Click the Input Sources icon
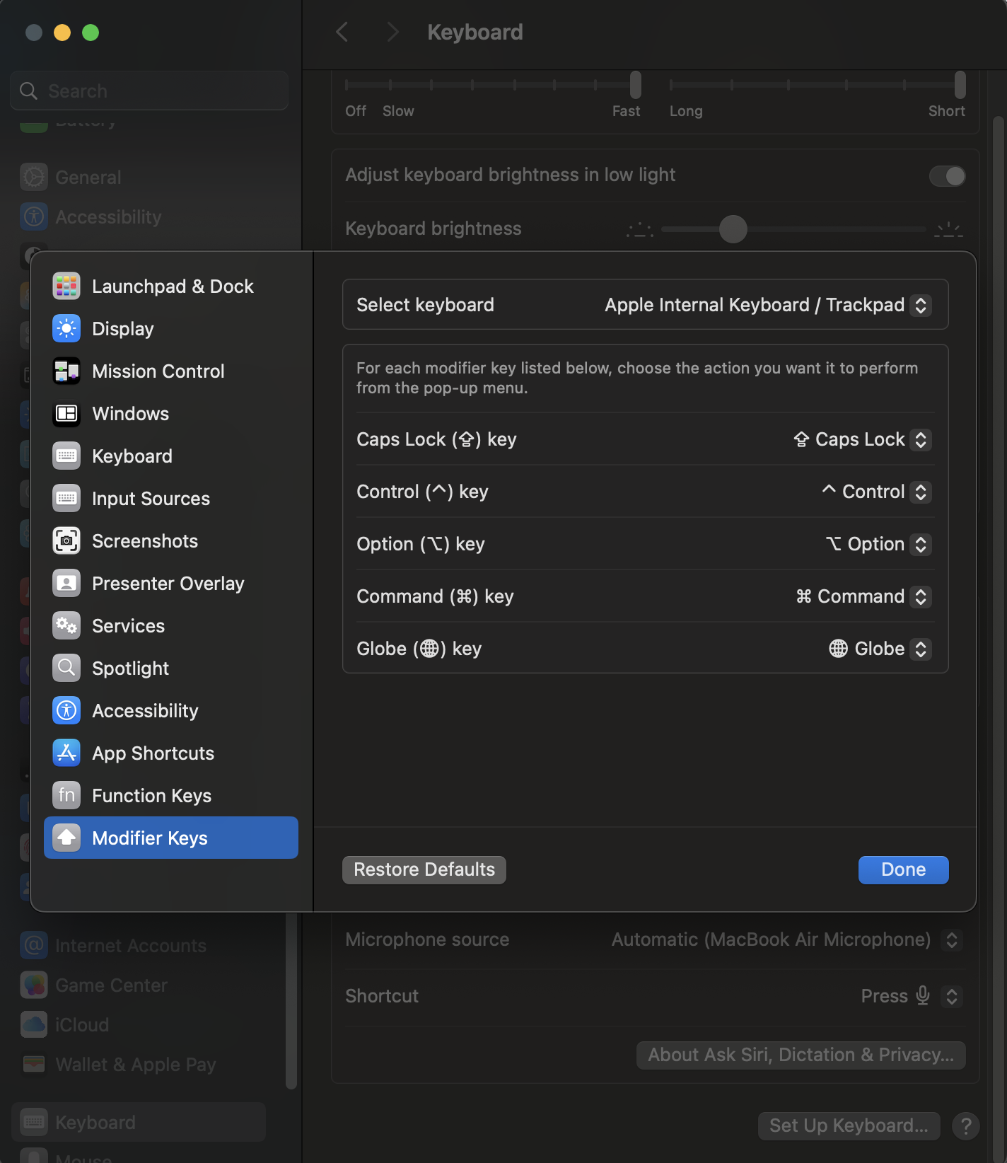This screenshot has height=1163, width=1007. [66, 499]
